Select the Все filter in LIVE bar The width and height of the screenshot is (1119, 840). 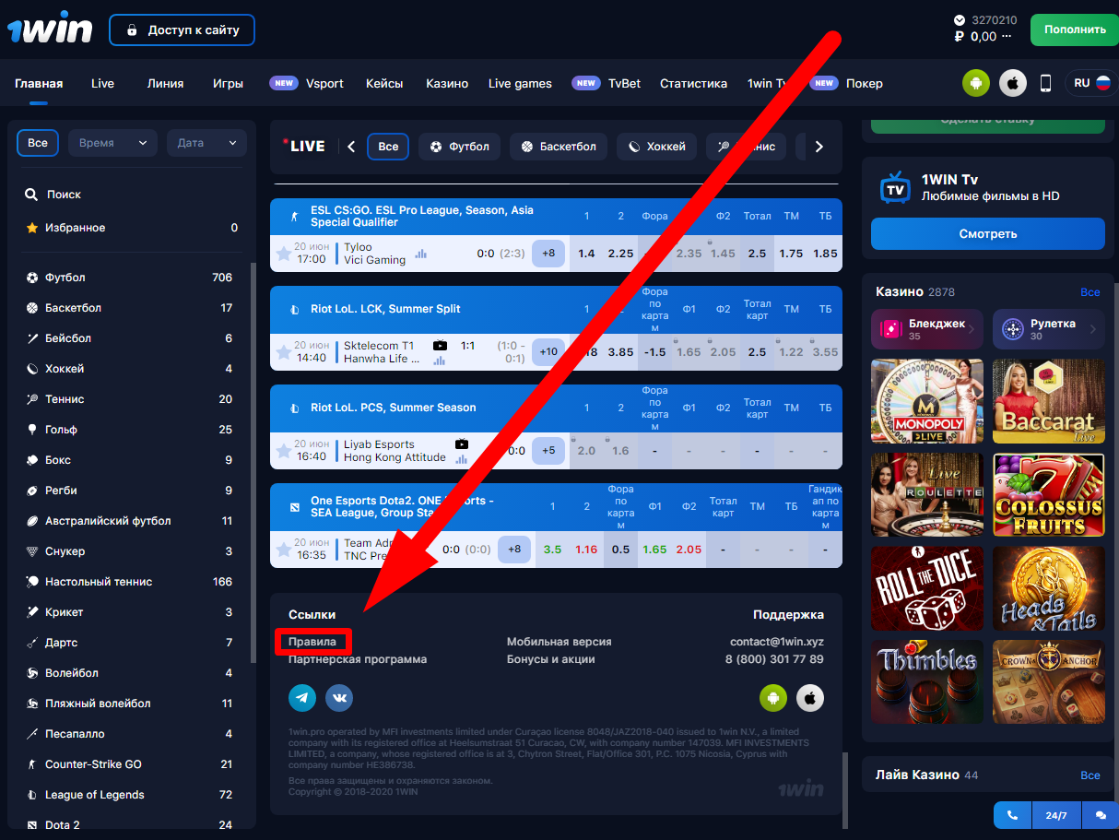pos(388,147)
